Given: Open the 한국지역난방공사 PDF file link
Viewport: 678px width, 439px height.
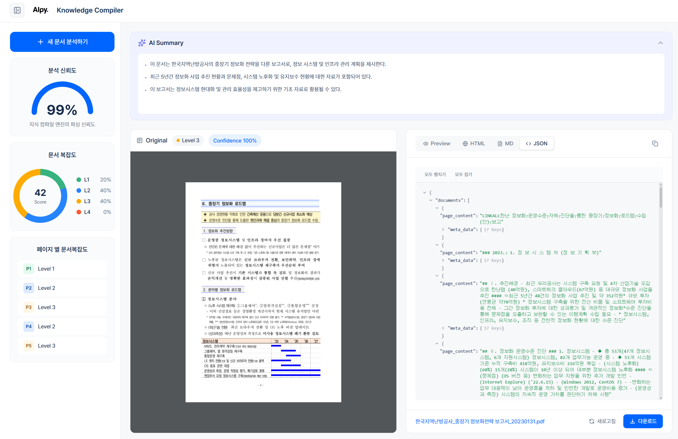Looking at the screenshot, I should pyautogui.click(x=480, y=421).
